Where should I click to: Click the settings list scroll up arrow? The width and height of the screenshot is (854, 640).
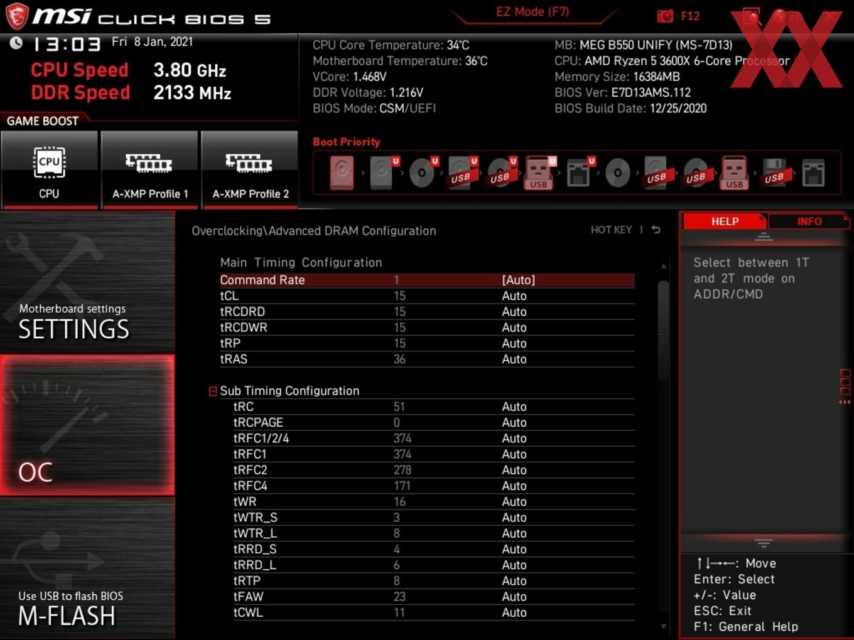tap(663, 266)
